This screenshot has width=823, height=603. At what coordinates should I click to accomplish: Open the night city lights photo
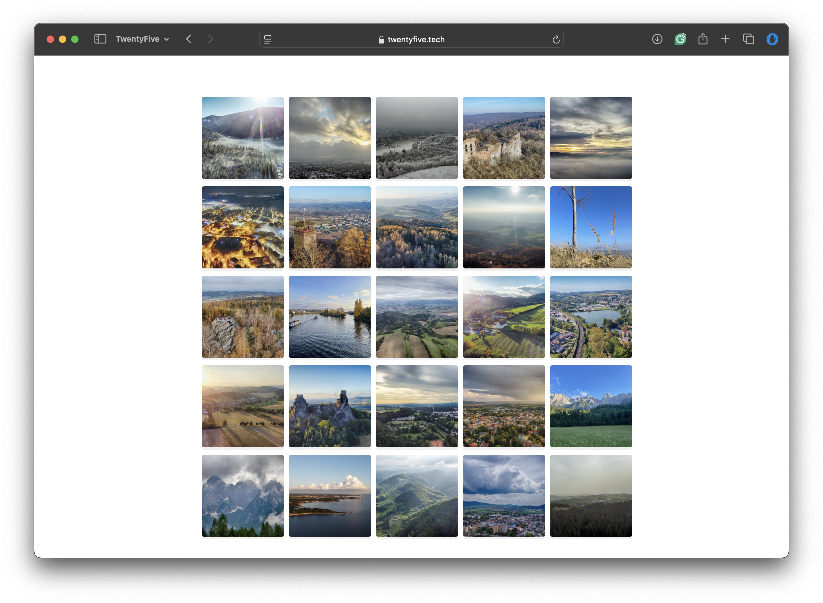coord(243,227)
